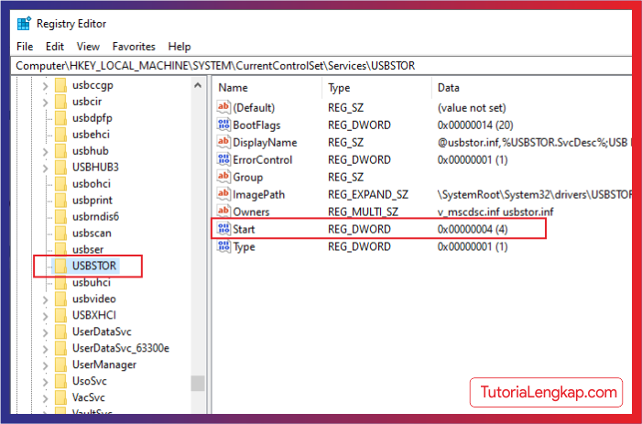Viewport: 642px width, 424px height.
Task: Select the usbuhci folder icon
Action: coord(60,282)
